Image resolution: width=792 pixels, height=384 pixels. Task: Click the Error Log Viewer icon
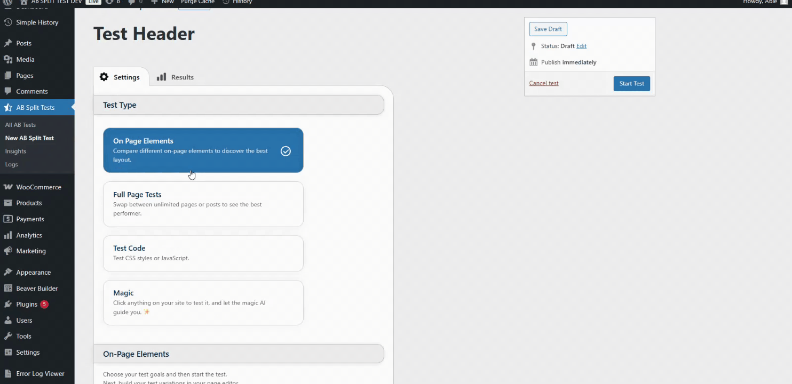(x=8, y=373)
